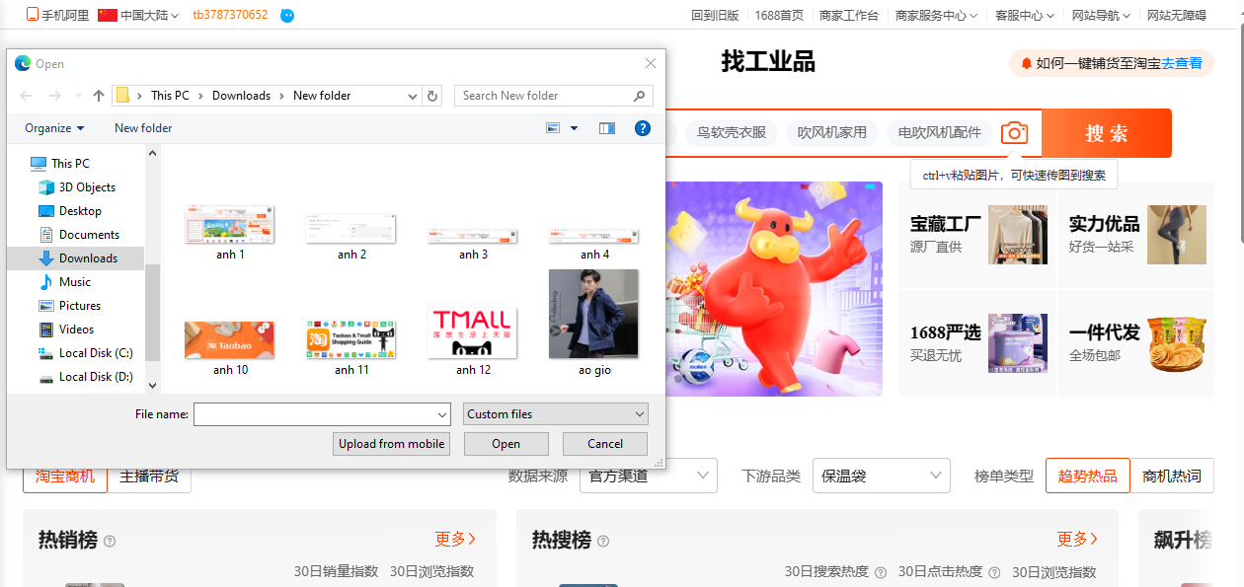Click the navigation pane scroll down arrow
1244x587 pixels.
tap(152, 385)
